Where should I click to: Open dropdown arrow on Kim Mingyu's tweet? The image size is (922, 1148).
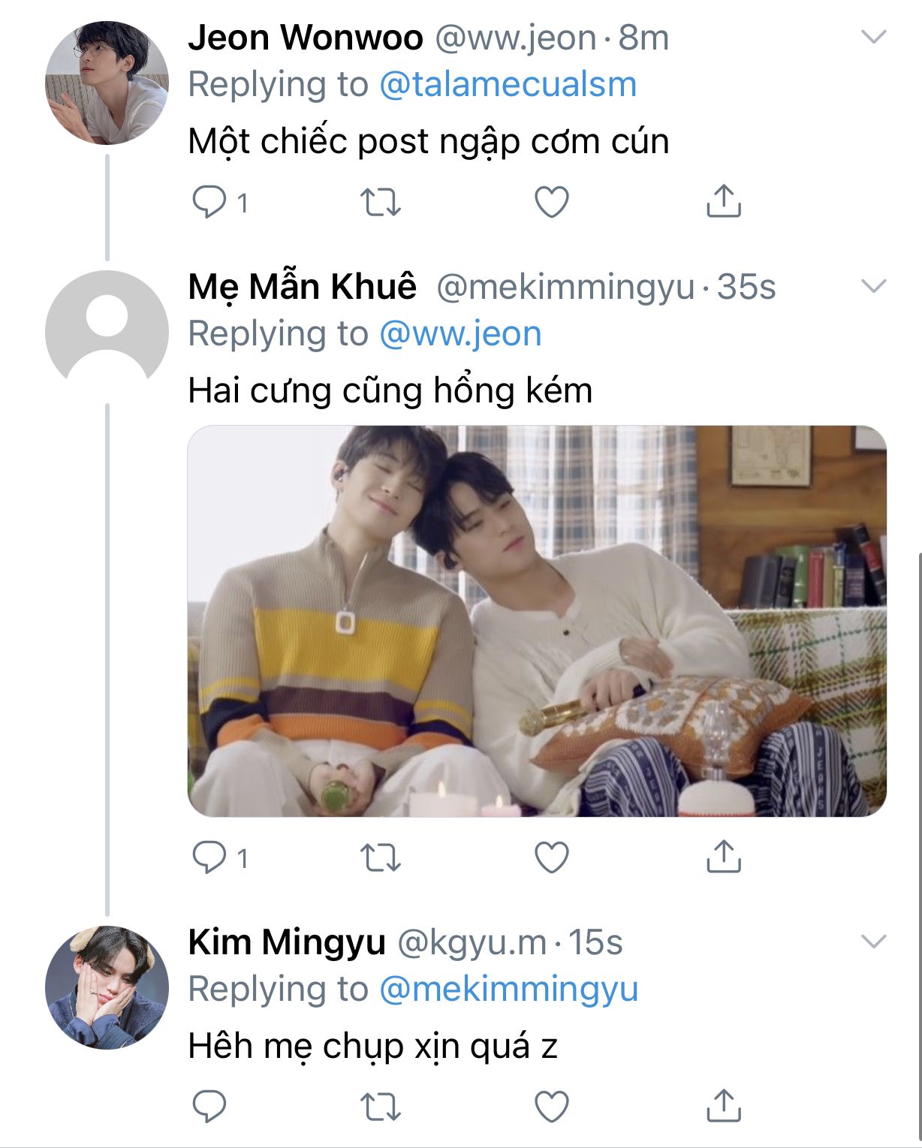click(x=873, y=942)
